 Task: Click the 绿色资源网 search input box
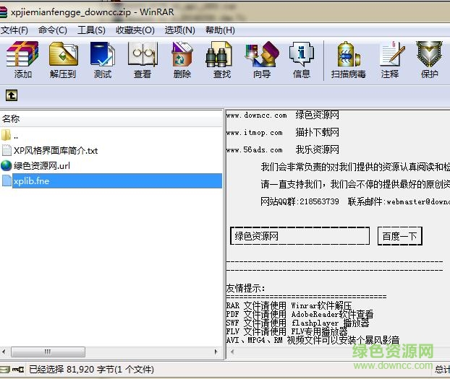click(x=300, y=236)
